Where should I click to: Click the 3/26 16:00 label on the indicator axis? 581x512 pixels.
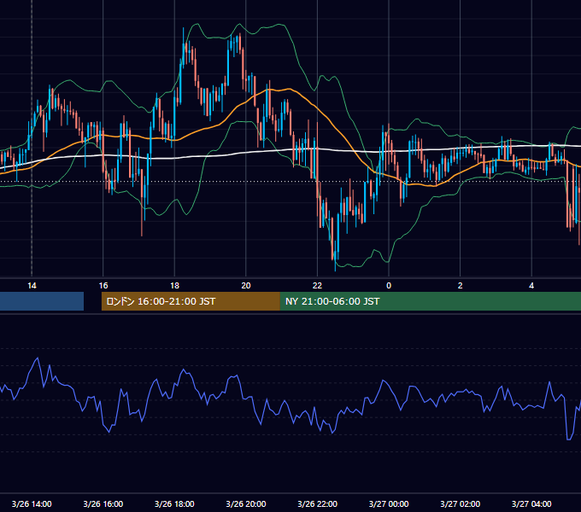[x=103, y=503]
